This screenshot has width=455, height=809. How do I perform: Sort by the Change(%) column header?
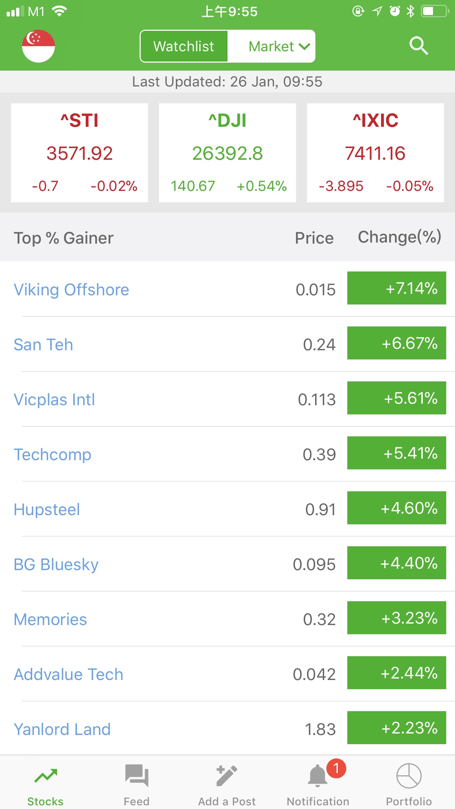(399, 237)
